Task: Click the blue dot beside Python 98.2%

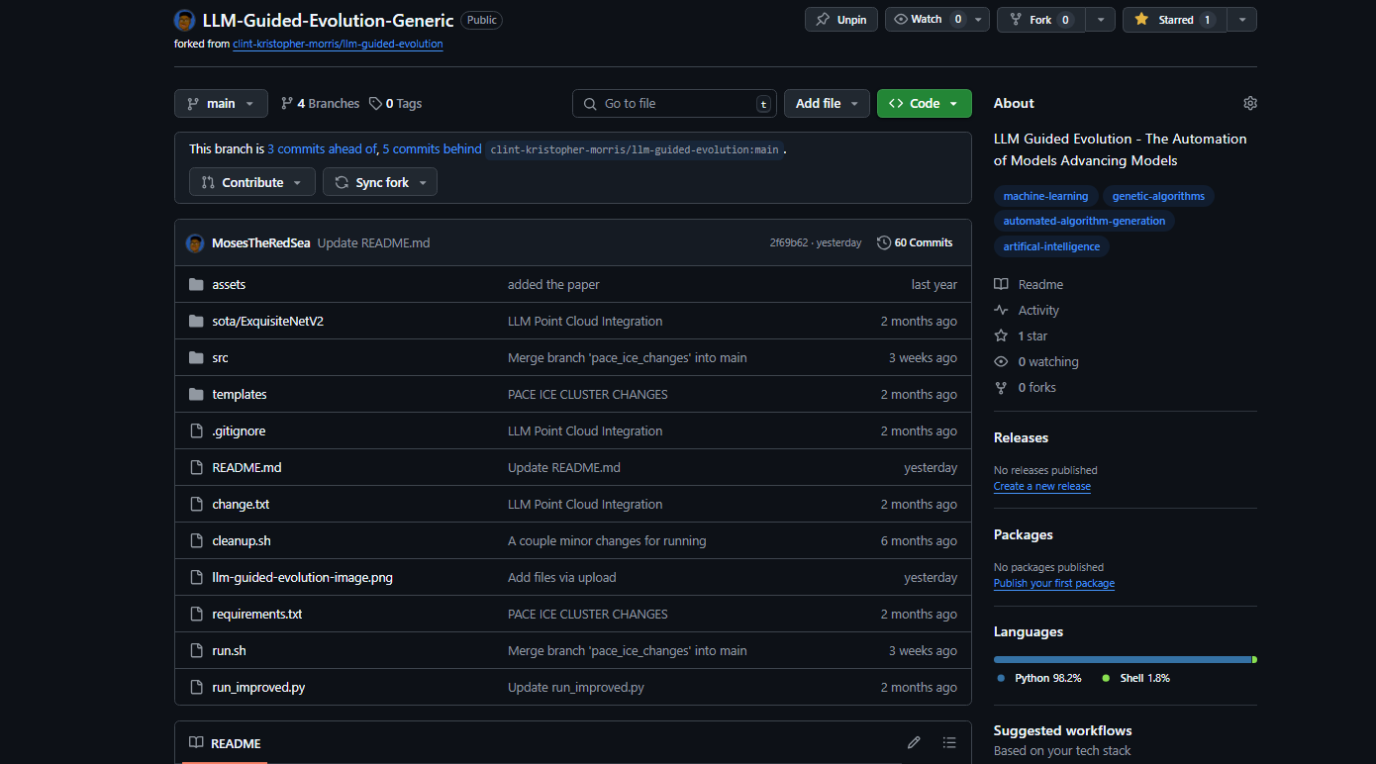Action: [x=1001, y=679]
